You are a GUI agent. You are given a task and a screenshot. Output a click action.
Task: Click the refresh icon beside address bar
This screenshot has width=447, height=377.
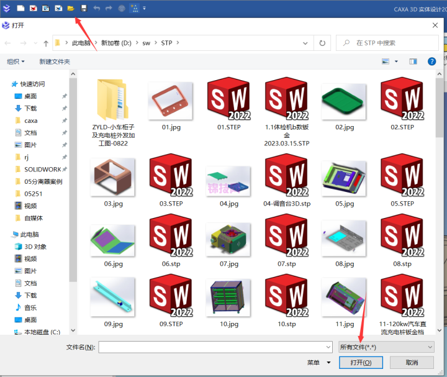click(322, 43)
